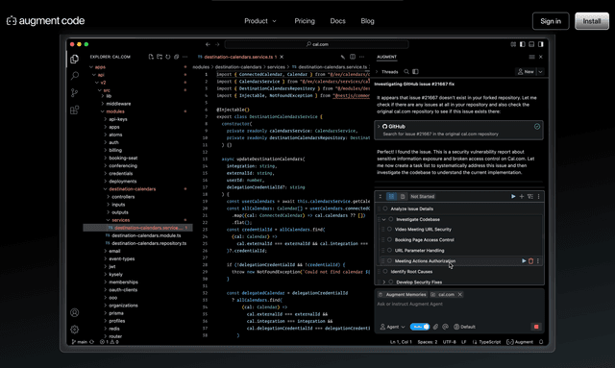Click the cal.com command center search bar
Screen dimensions: 615x368
pyautogui.click(x=317, y=44)
